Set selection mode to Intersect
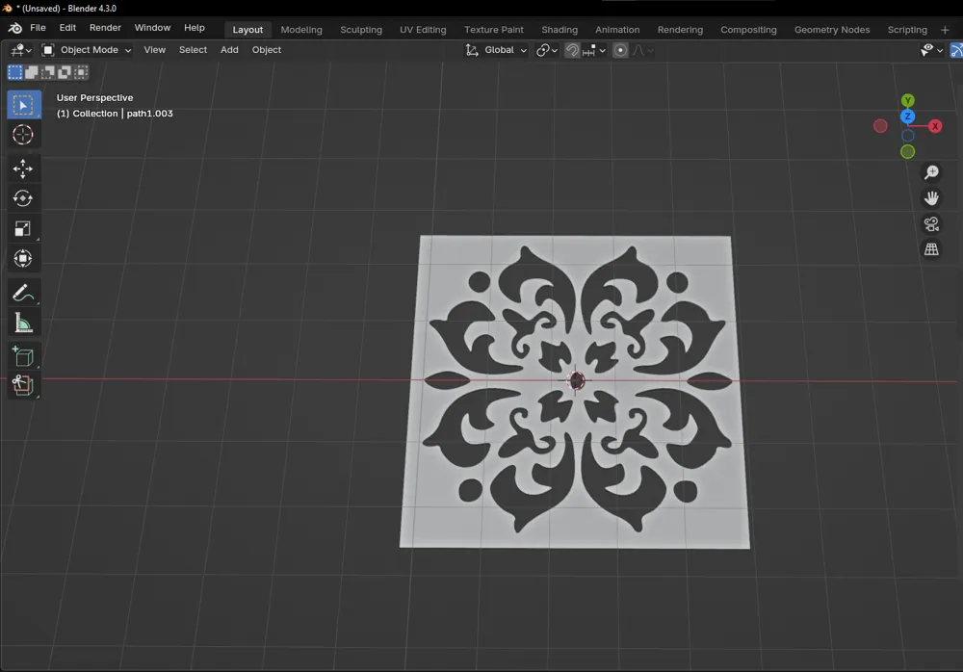The width and height of the screenshot is (963, 672). 81,72
